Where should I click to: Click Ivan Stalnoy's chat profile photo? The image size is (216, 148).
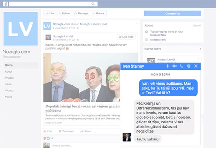(127, 137)
